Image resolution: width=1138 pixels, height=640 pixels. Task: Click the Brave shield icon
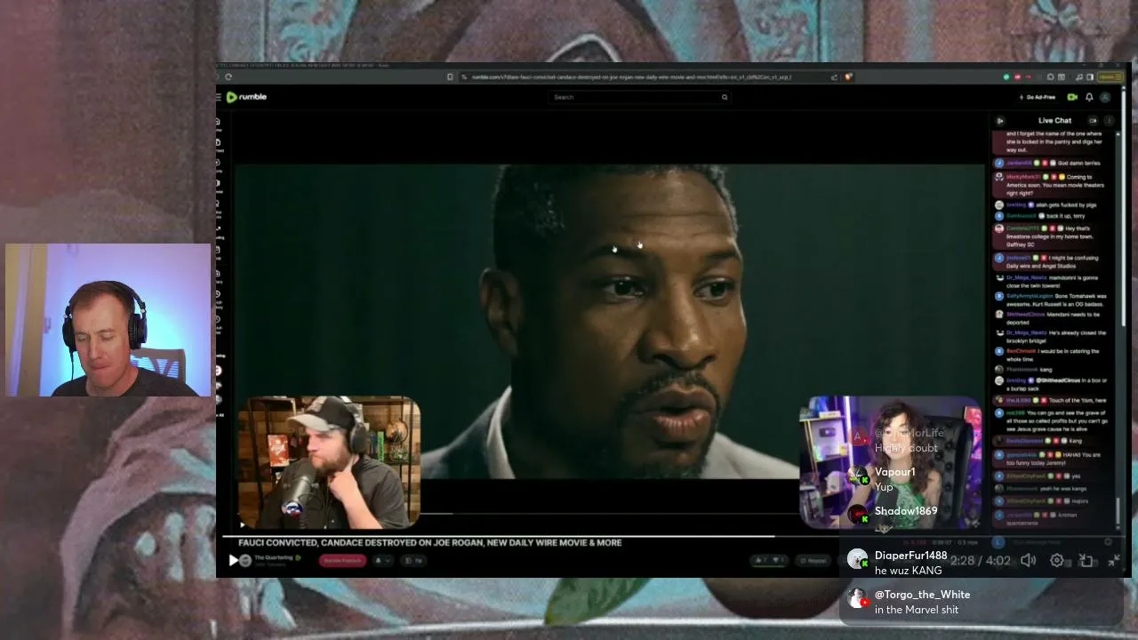coord(848,76)
